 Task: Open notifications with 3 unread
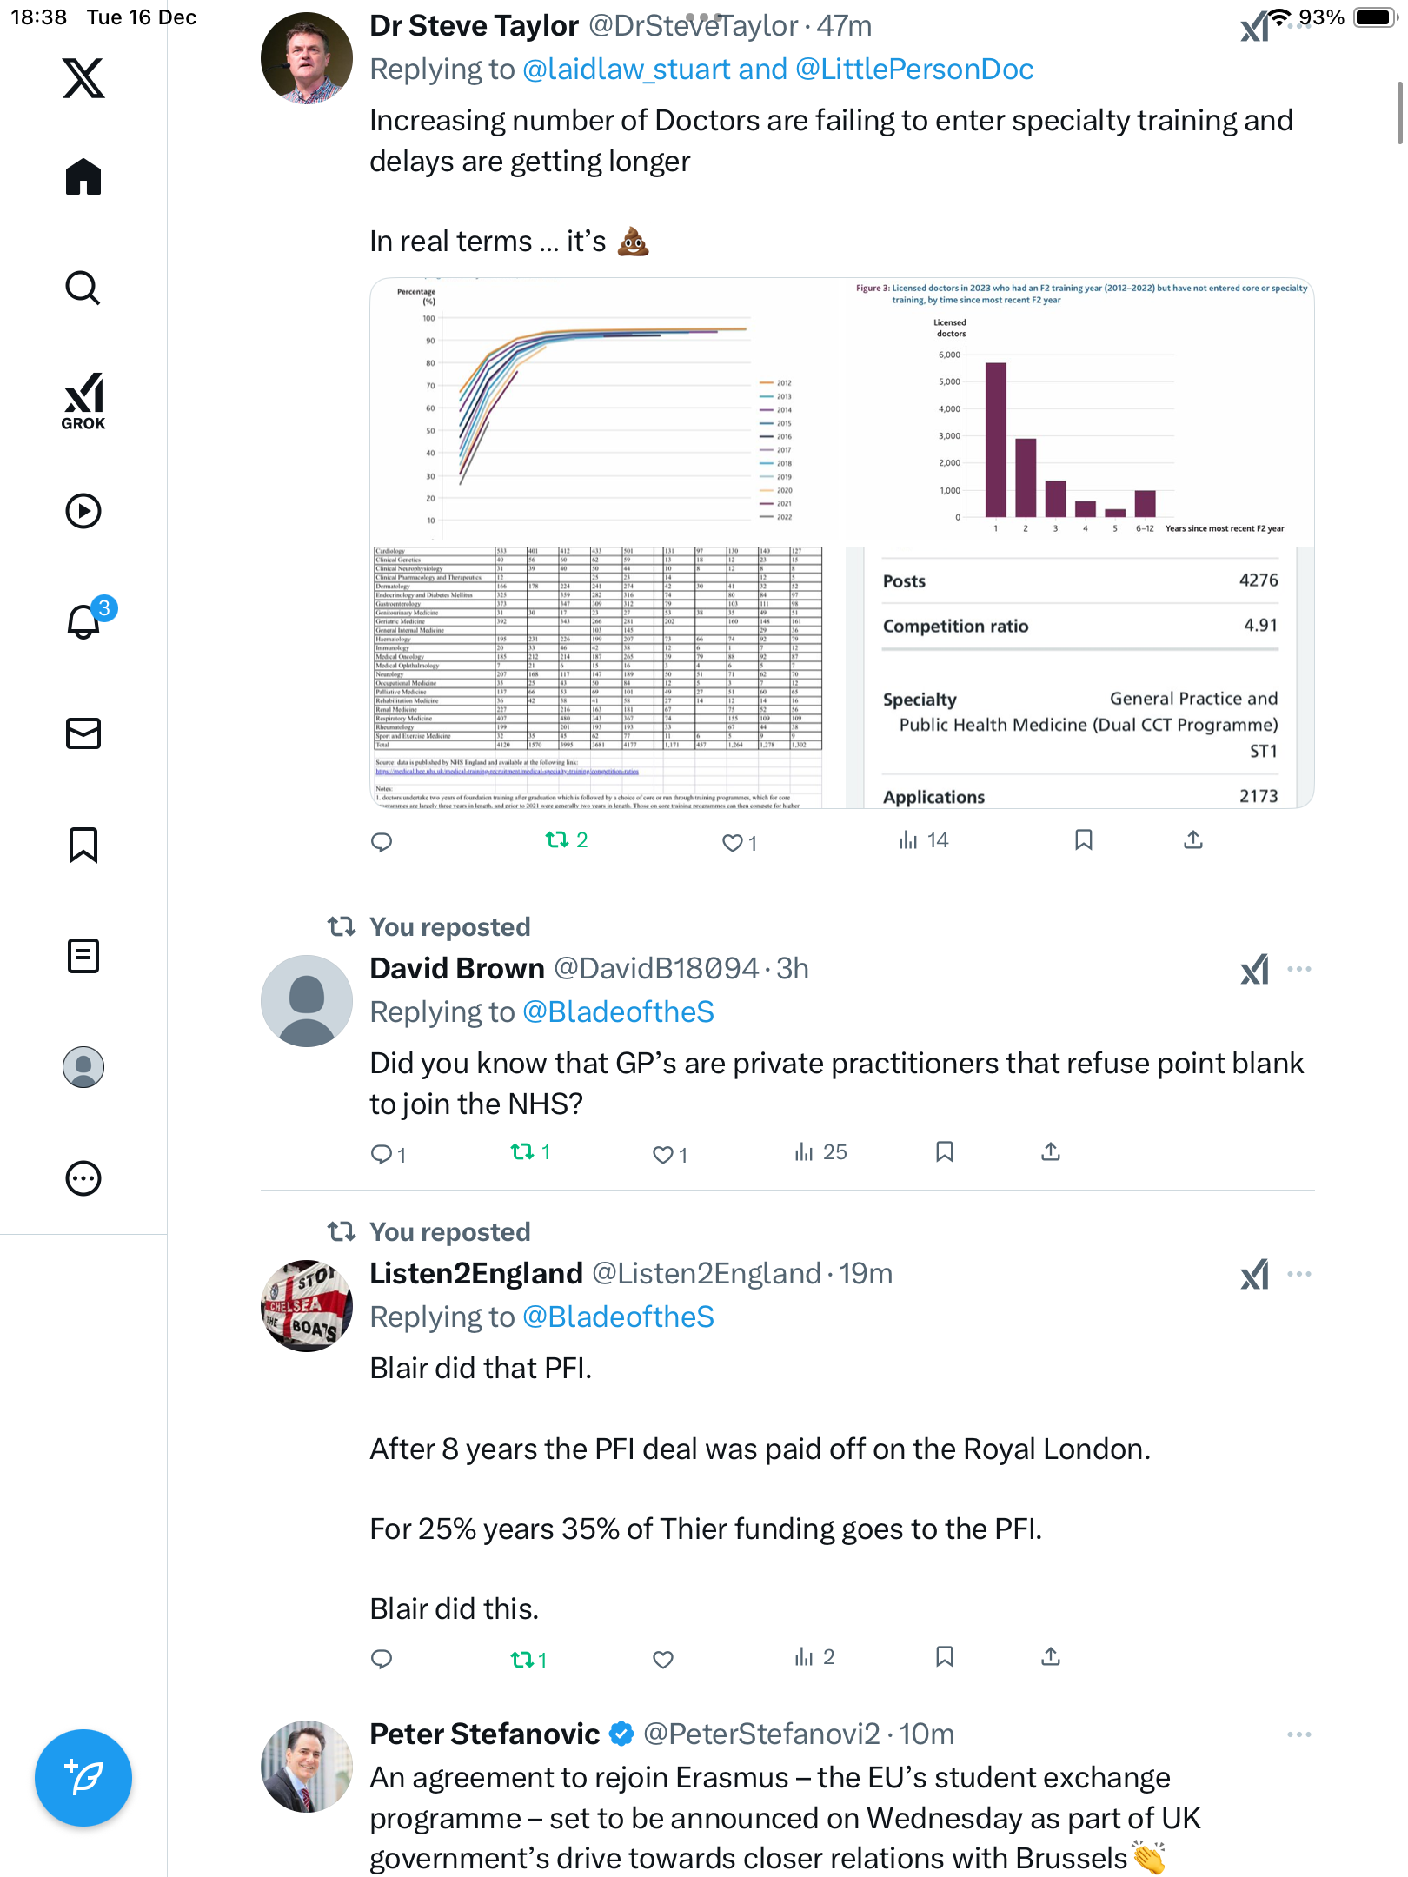point(85,620)
